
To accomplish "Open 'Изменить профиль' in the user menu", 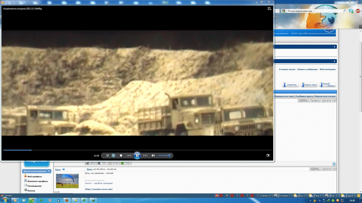I will click(x=37, y=181).
